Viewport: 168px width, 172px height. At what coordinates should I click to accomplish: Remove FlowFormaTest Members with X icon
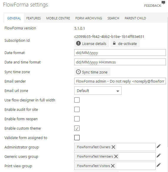[x=116, y=156]
